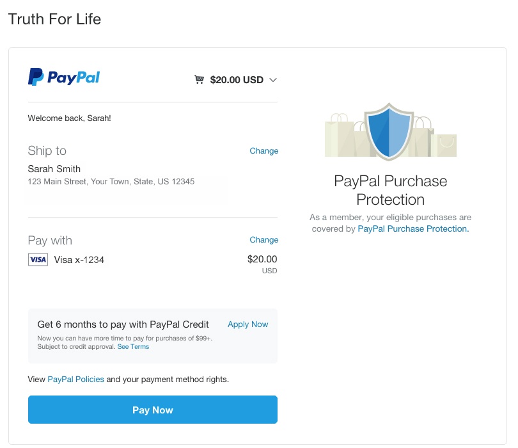
Task: Click the Truth For Life heading
Action: [54, 19]
